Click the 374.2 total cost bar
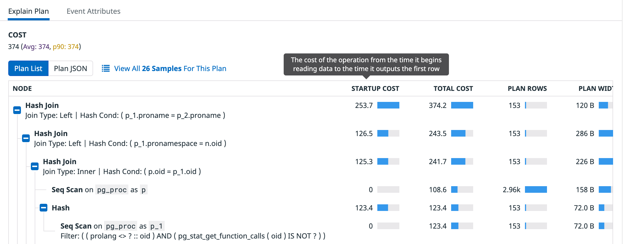 coord(462,105)
